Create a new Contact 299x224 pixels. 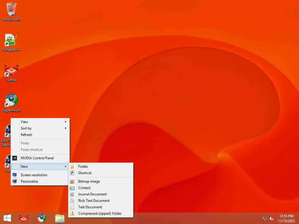101,188
